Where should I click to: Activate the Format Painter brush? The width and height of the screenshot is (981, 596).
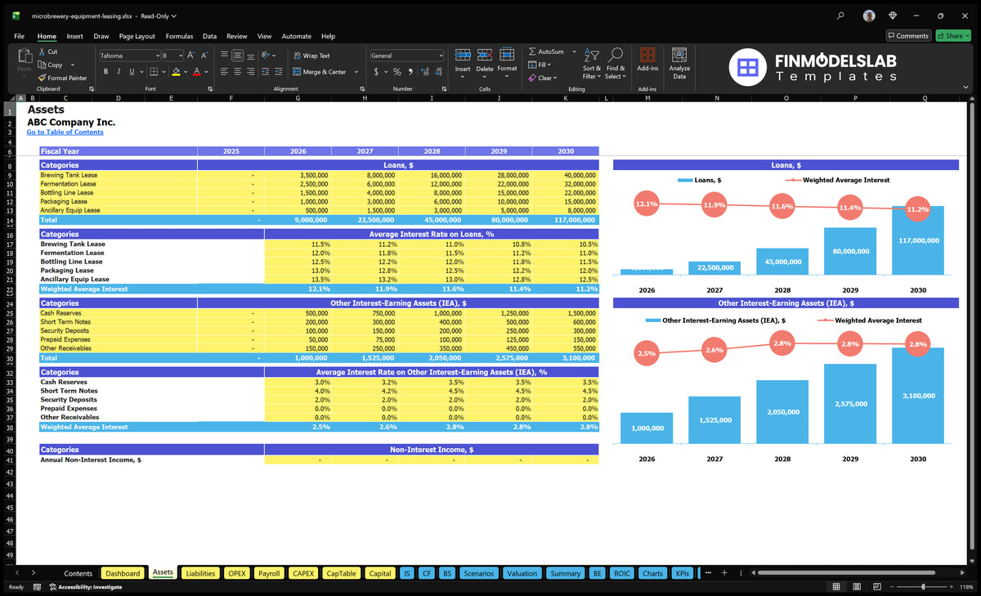point(42,78)
